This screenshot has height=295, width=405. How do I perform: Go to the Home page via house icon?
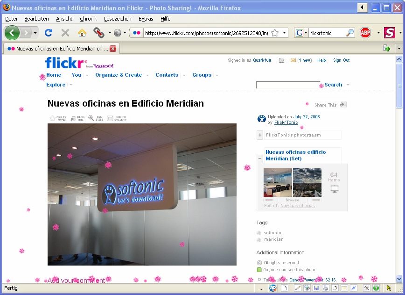[x=82, y=33]
